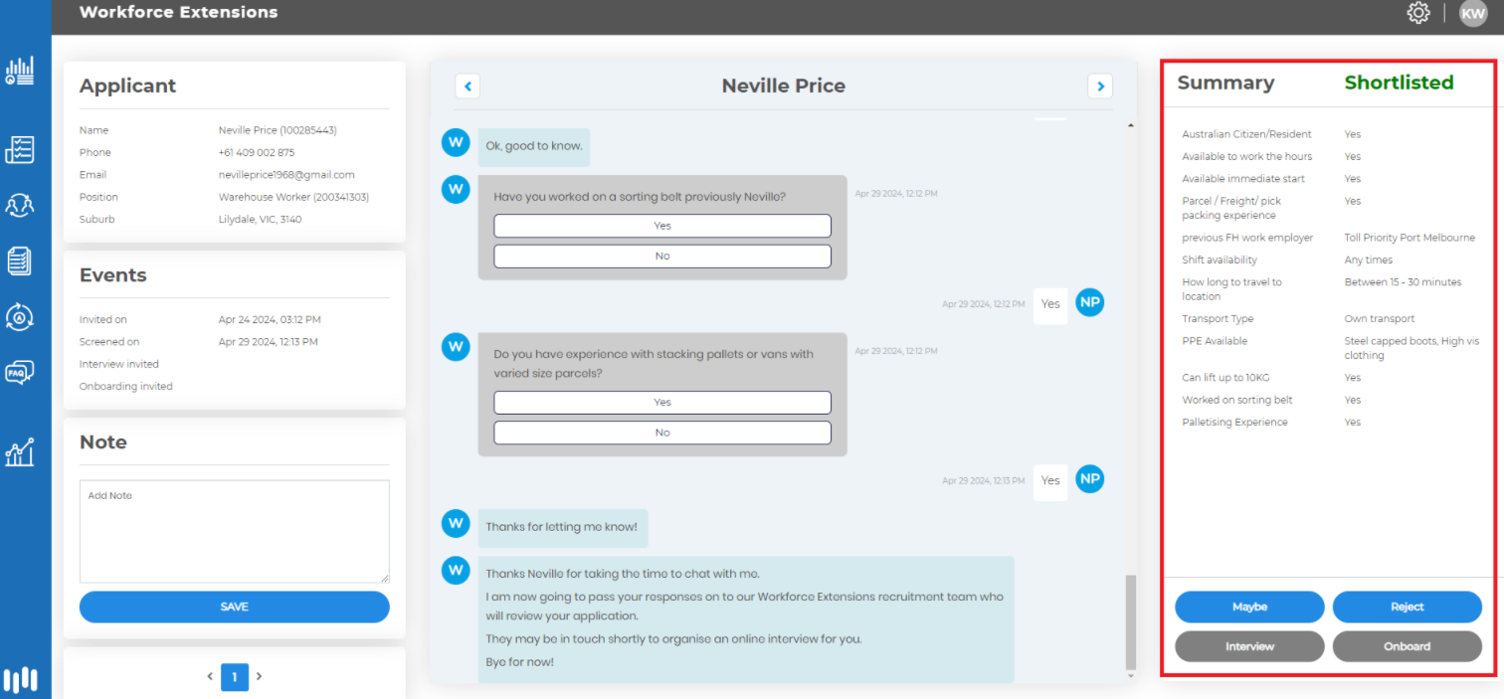The width and height of the screenshot is (1504, 699).
Task: Open the automation cycle sidebar icon
Action: pyautogui.click(x=20, y=317)
